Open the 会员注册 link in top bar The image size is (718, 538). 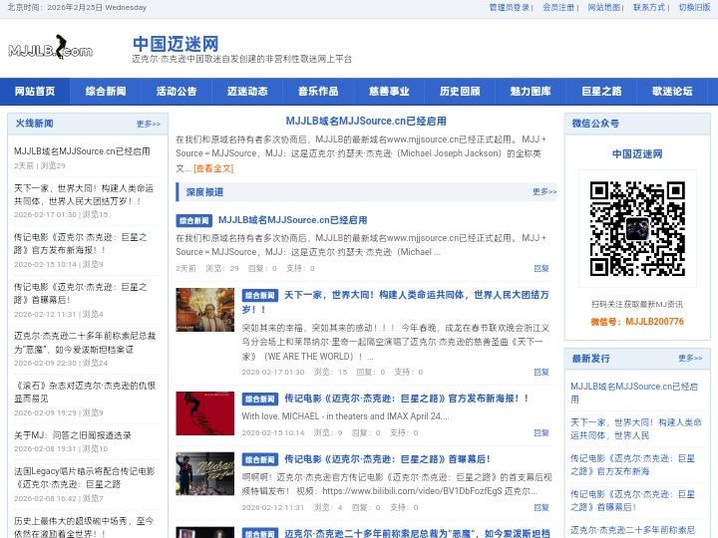(558, 7)
